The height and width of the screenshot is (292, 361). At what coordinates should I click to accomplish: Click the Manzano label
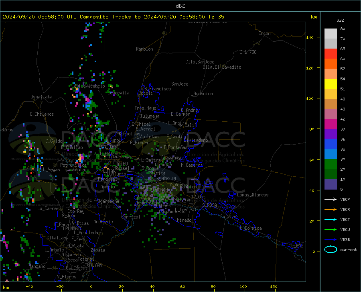37,266
